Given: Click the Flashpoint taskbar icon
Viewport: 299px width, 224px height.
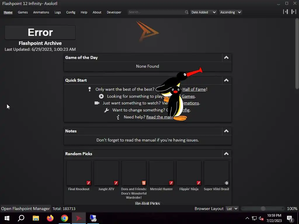Looking at the screenshot, I should click(79, 218).
